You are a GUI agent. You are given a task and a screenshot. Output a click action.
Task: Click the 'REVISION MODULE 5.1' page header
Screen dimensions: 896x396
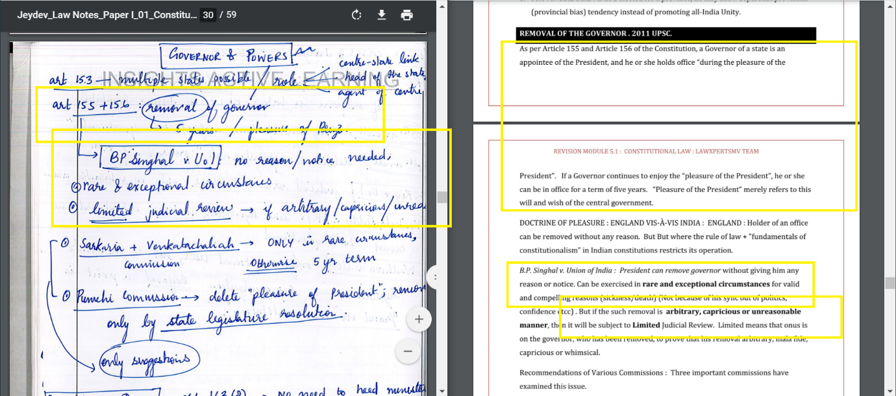pyautogui.click(x=656, y=152)
